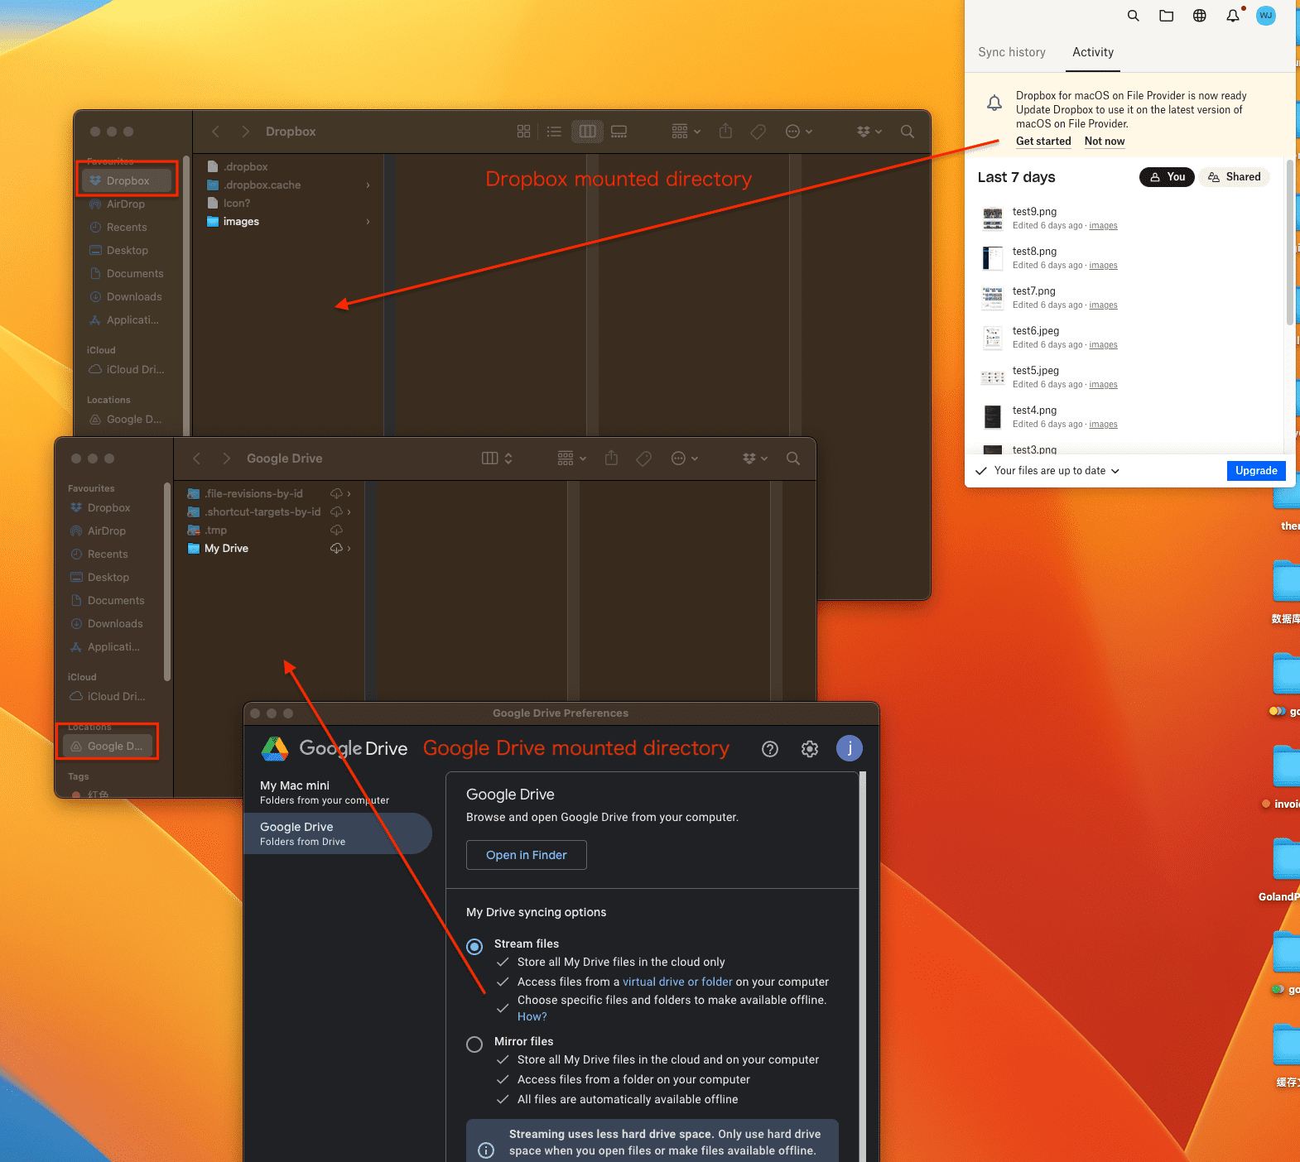Viewport: 1300px width, 1162px height.
Task: Click Not now link
Action: (1105, 142)
